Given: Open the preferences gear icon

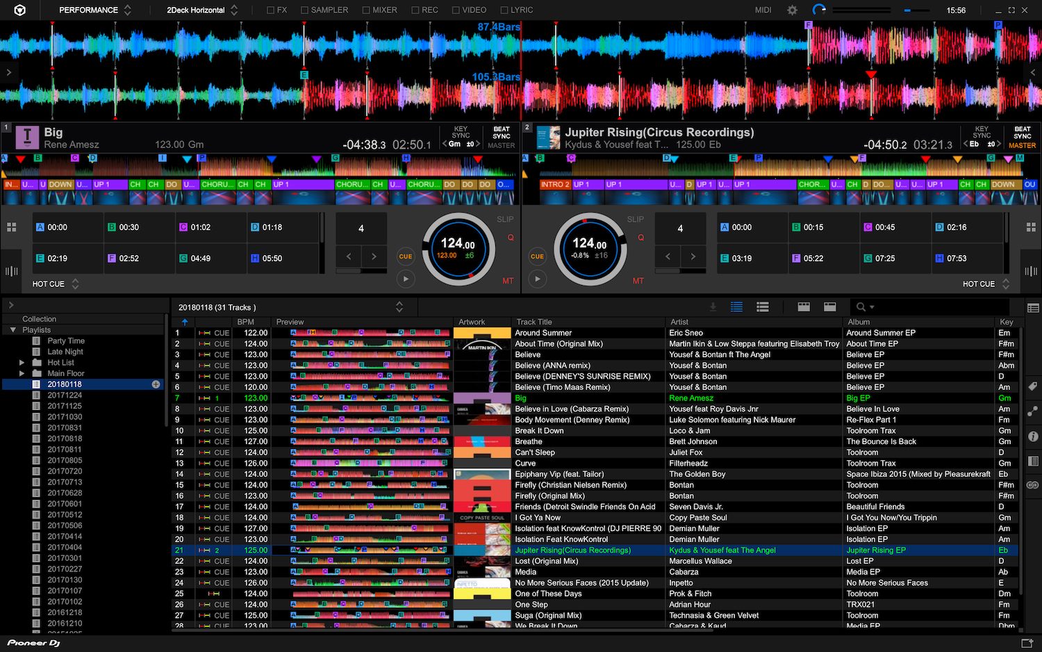Looking at the screenshot, I should pos(792,10).
